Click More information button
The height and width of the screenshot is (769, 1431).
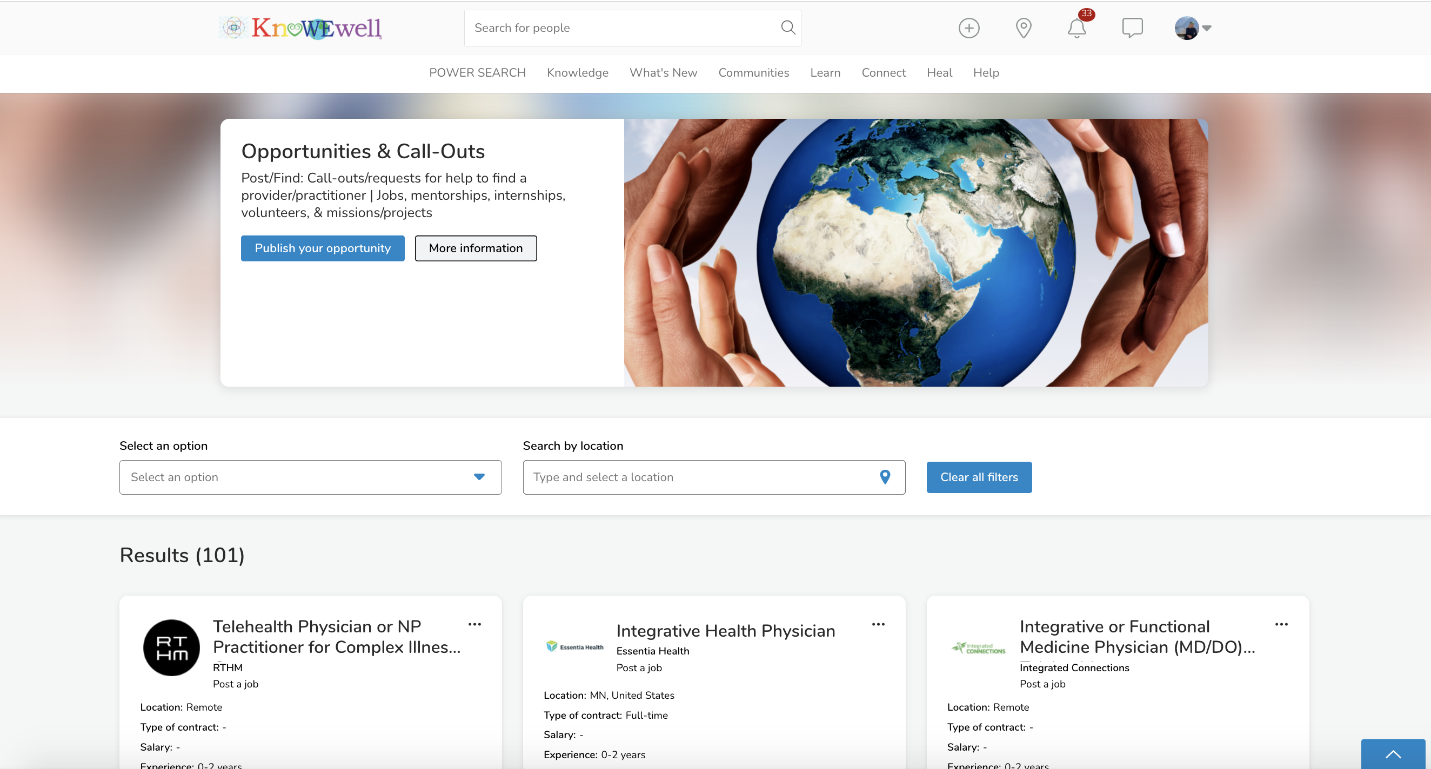tap(476, 248)
